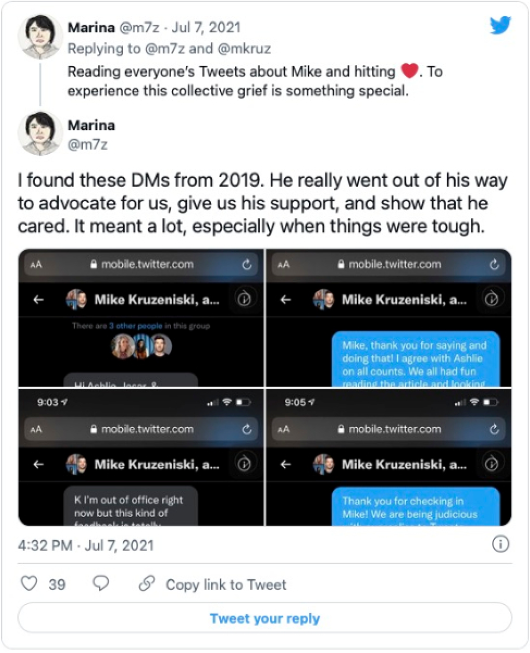Open top-left DM screenshot with group members
530x653 pixels.
point(141,318)
